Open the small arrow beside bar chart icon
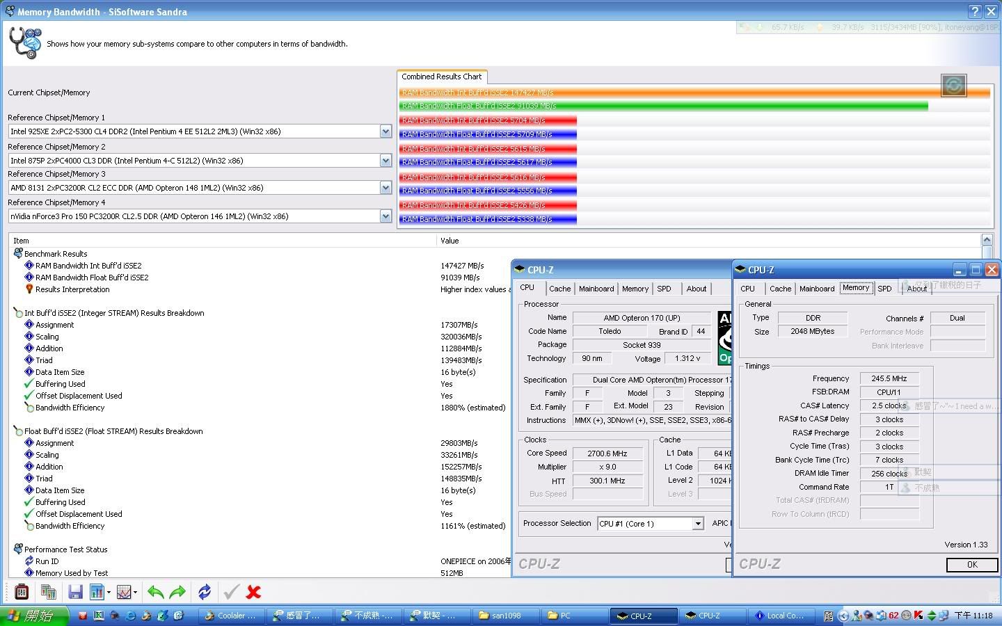The image size is (1002, 626). point(109,593)
